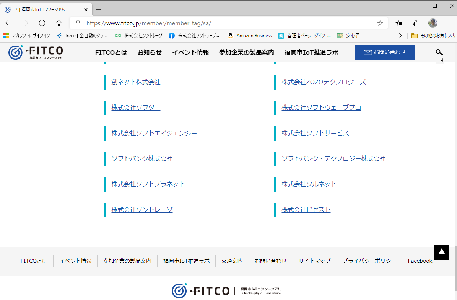Click the browser back arrow

coord(8,23)
